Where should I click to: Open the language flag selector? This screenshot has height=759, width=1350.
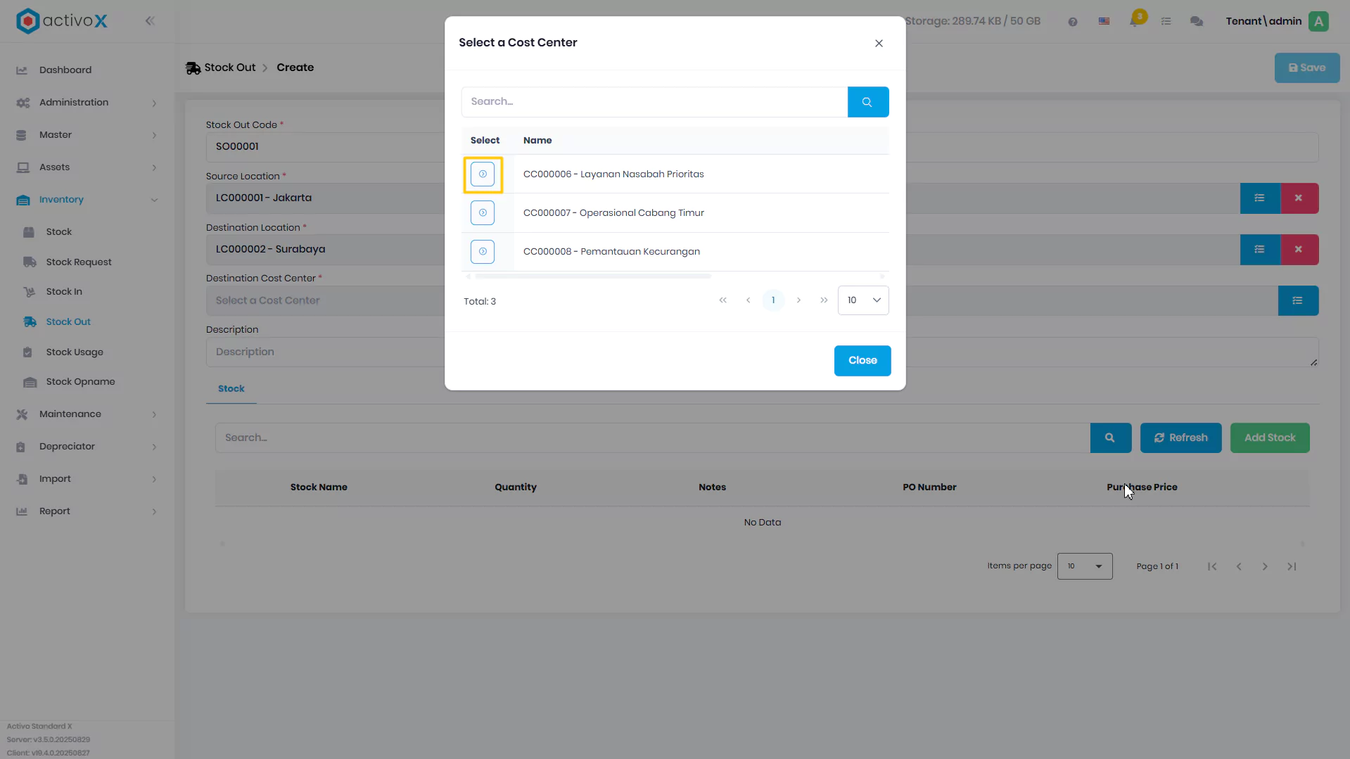[x=1104, y=22]
